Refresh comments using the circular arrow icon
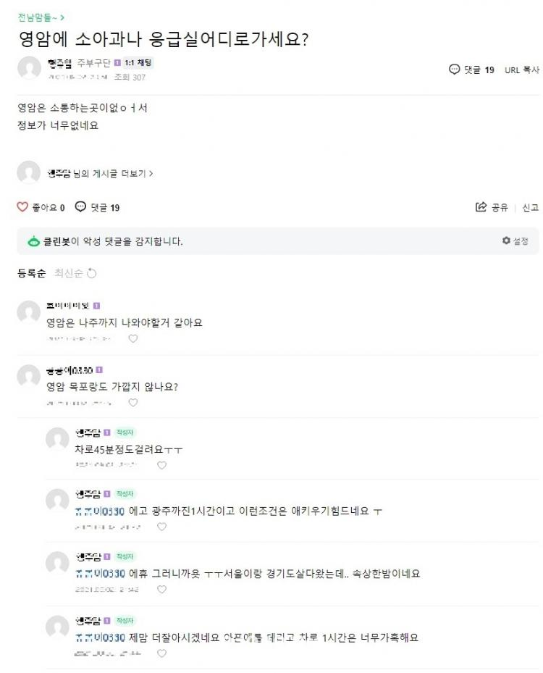543x673 pixels. (x=92, y=273)
